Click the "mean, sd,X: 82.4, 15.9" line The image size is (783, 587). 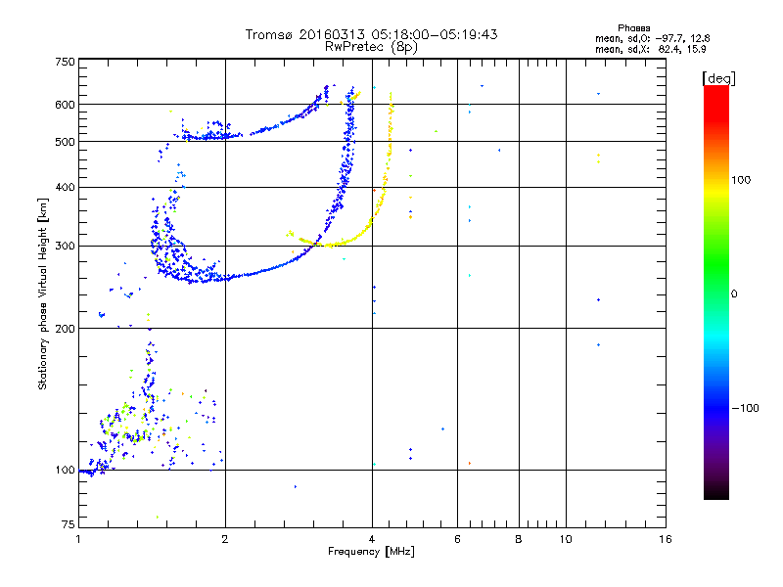point(650,49)
